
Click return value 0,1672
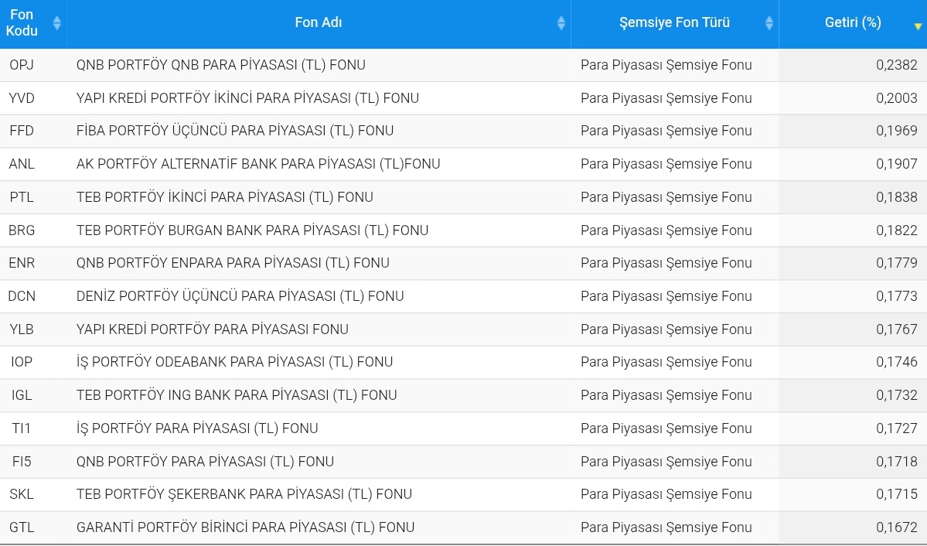coord(896,527)
